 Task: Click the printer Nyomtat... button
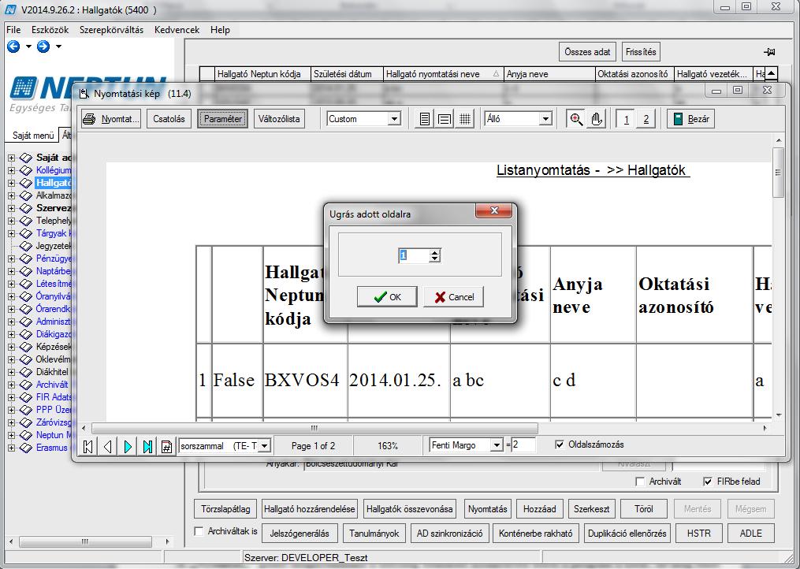(x=111, y=119)
